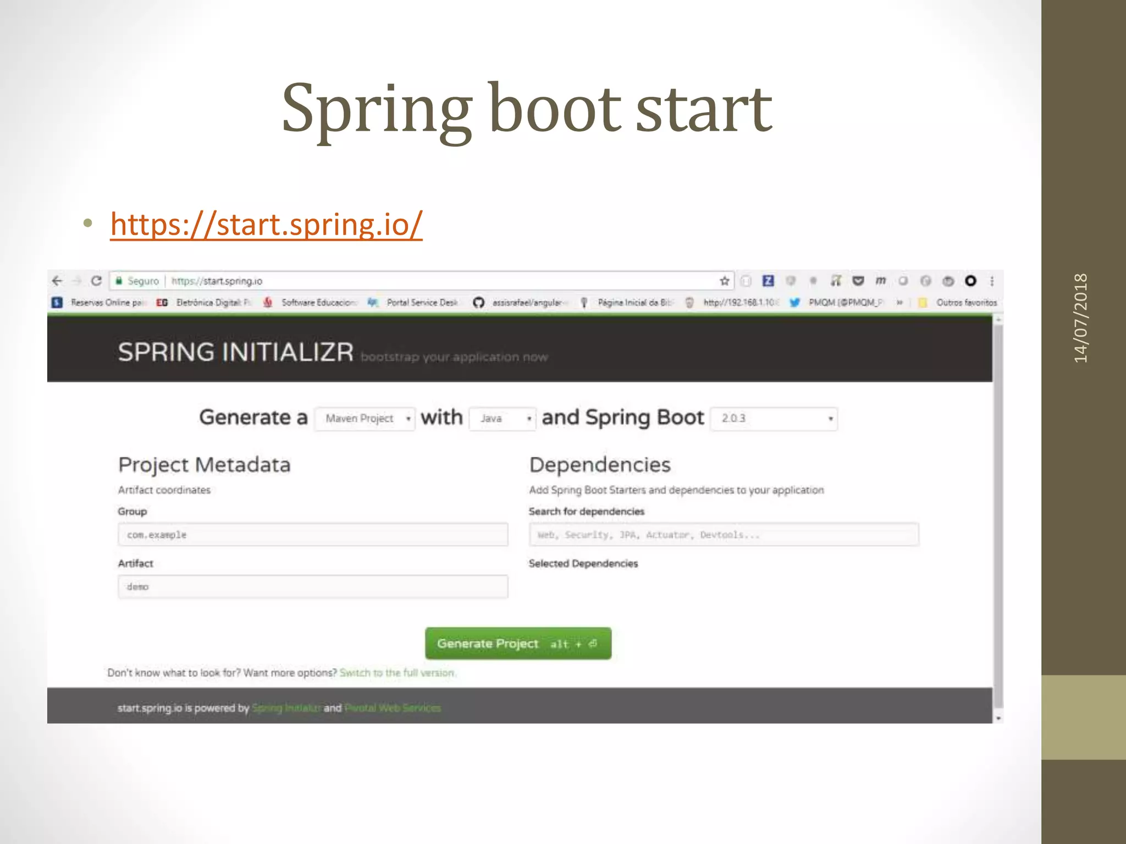Open Software Educacional bookmark
Screen dimensions: 1126x844
(x=310, y=302)
